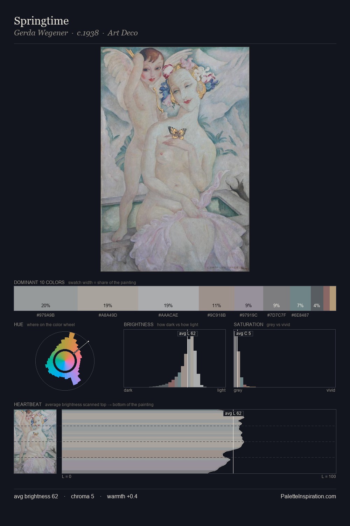The width and height of the screenshot is (350, 526).
Task: Click the brightness histogram chart
Action: 175,358
